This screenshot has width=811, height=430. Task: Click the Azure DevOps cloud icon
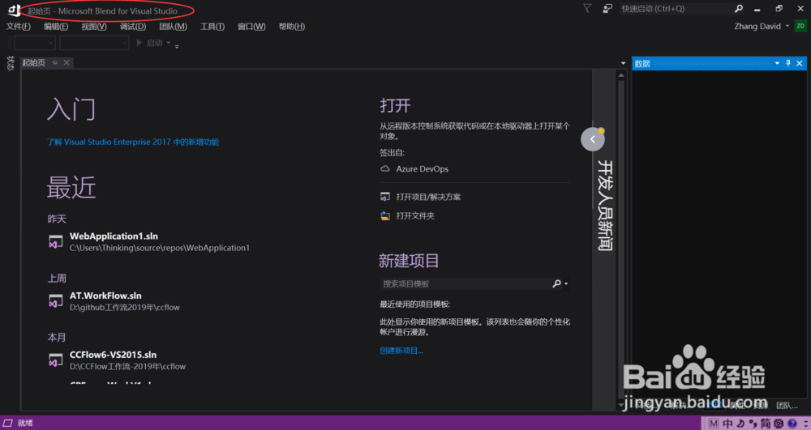coord(384,168)
